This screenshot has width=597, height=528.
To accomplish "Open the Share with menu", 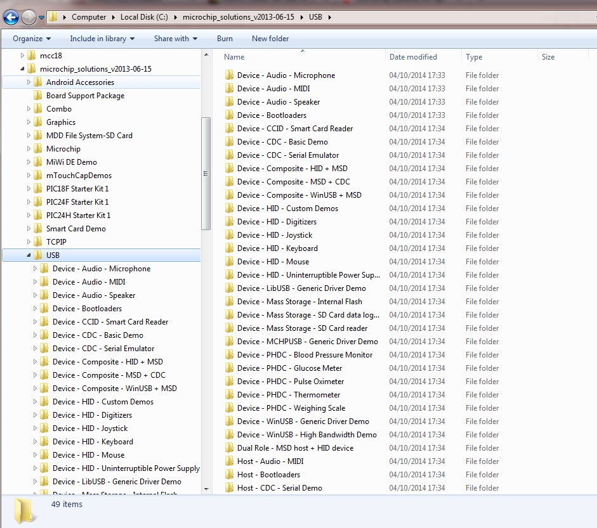I will coord(176,39).
